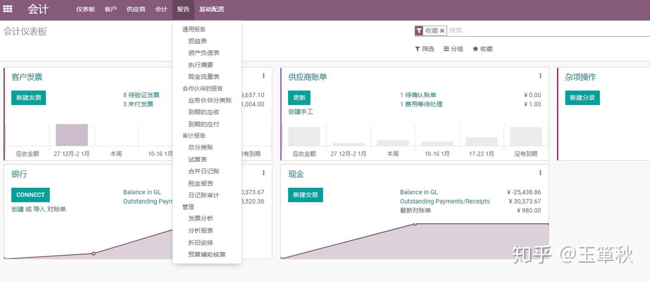This screenshot has width=650, height=281.
Task: Select 资产负债表 from the report menu
Action: pos(204,53)
